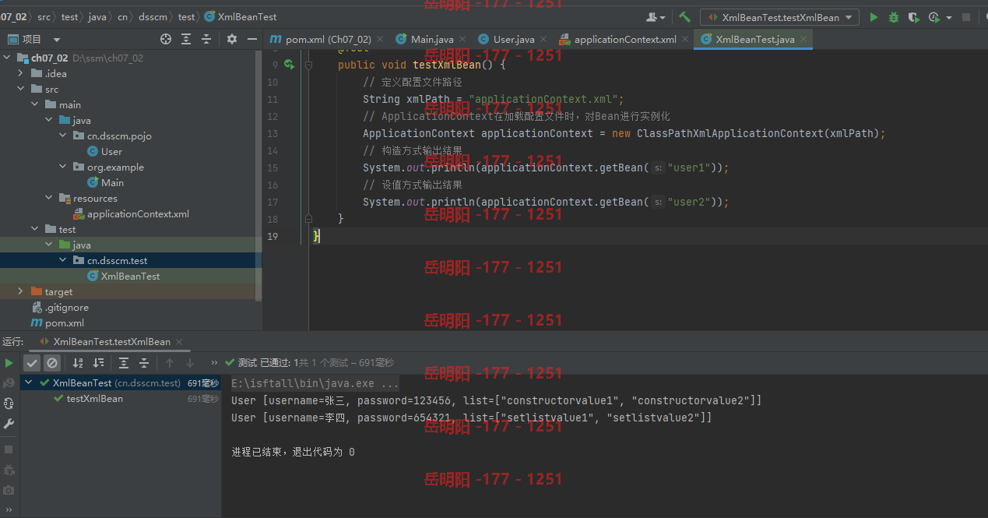Expand the hidden Run sidebar actions chevron

tap(9, 510)
